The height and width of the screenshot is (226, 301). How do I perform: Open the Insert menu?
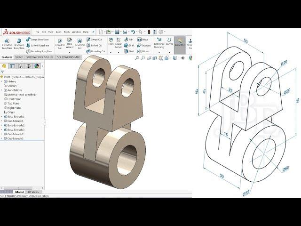pyautogui.click(x=58, y=32)
